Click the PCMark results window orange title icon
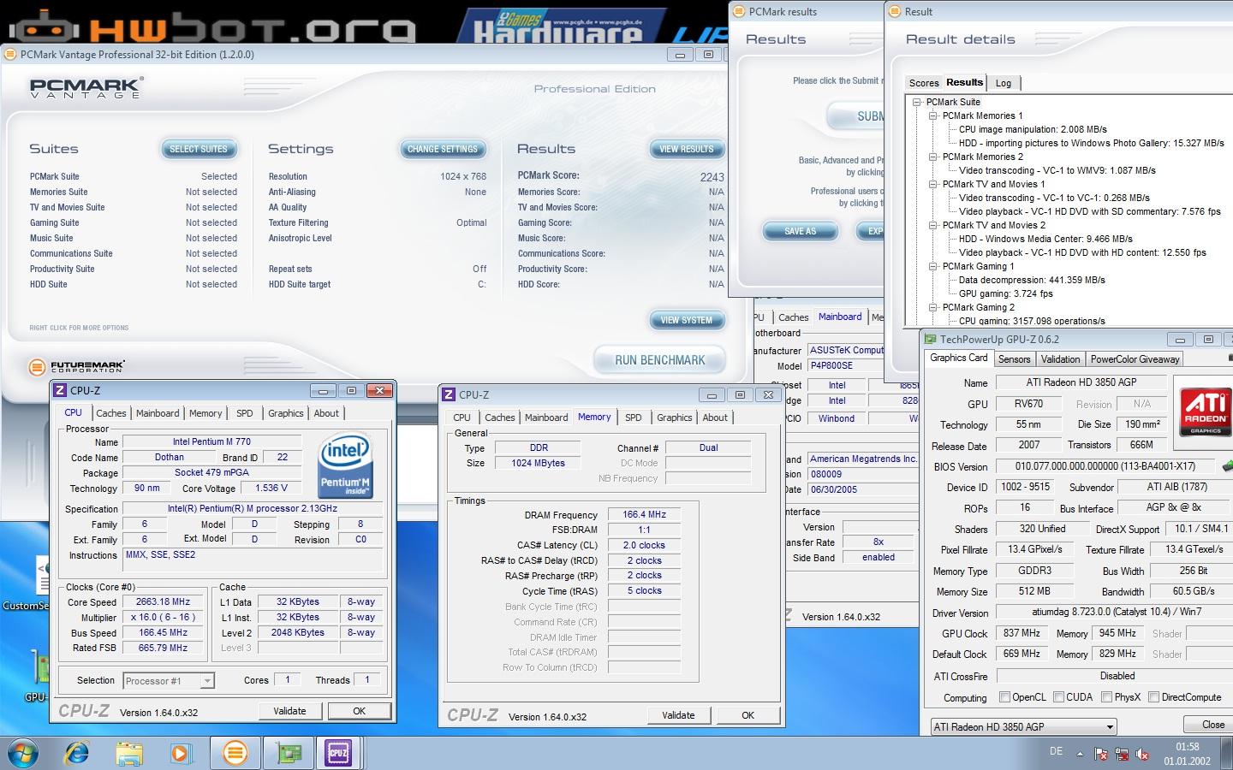 [x=738, y=12]
